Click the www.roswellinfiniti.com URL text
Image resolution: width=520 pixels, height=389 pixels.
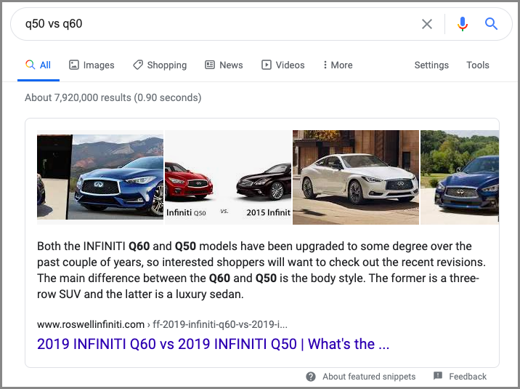pyautogui.click(x=91, y=324)
